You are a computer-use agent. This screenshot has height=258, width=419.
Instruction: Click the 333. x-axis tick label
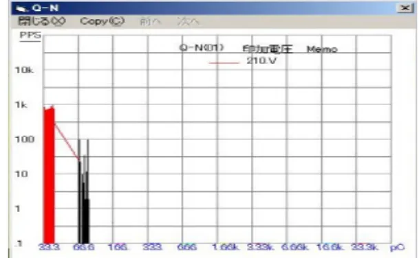click(152, 247)
